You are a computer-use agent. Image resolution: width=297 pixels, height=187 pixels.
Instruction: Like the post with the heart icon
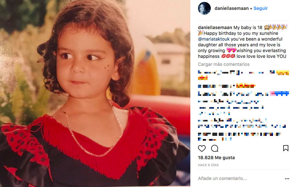[x=202, y=148]
